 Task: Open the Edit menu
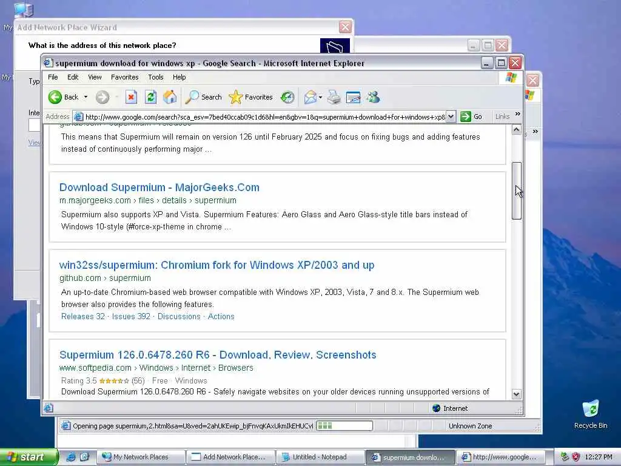(x=73, y=77)
